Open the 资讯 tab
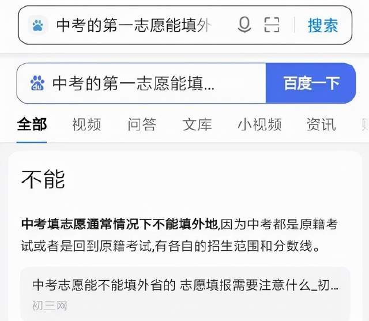This screenshot has height=321, width=369. tap(321, 124)
